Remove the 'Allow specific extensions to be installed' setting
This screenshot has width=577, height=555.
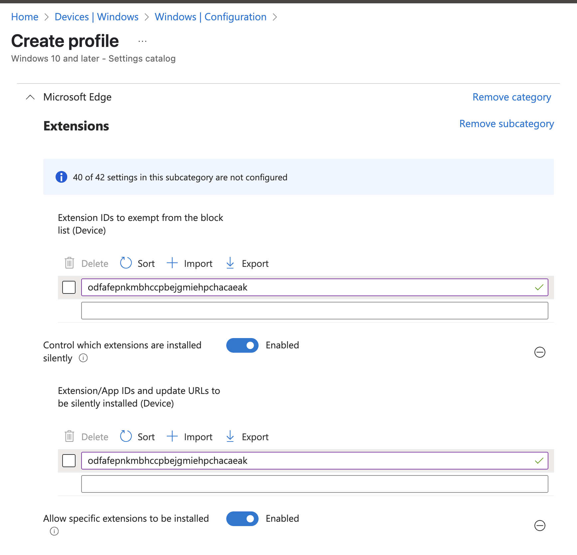(539, 525)
